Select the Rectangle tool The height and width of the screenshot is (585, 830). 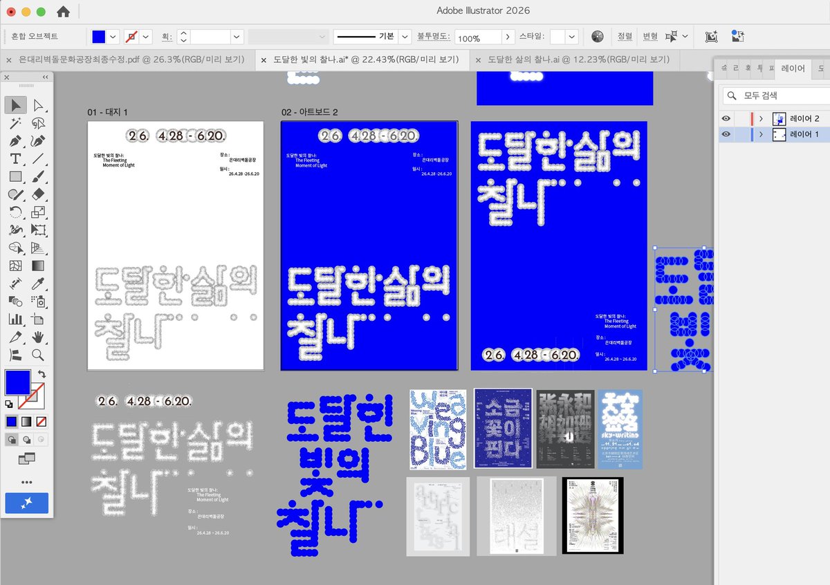pos(15,176)
